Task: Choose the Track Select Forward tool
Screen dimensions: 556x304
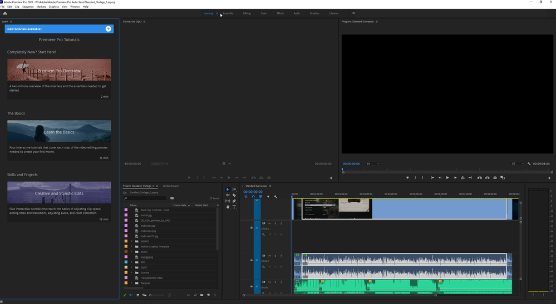Action: [234, 190]
